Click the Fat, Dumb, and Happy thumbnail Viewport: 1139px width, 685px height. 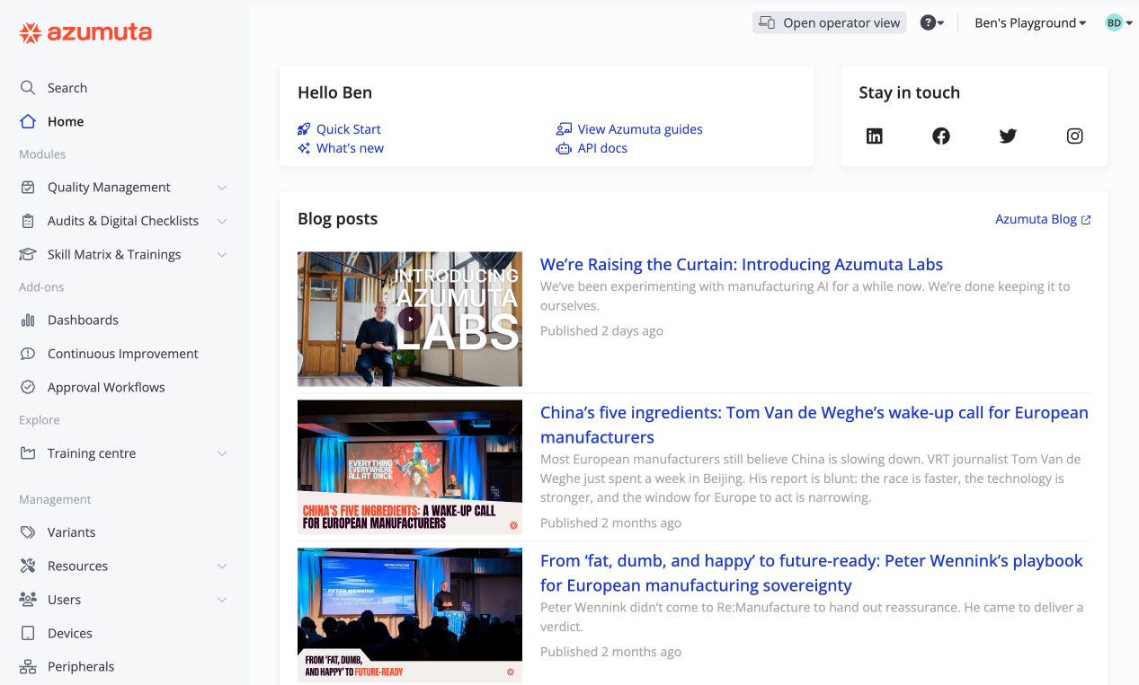tap(410, 615)
